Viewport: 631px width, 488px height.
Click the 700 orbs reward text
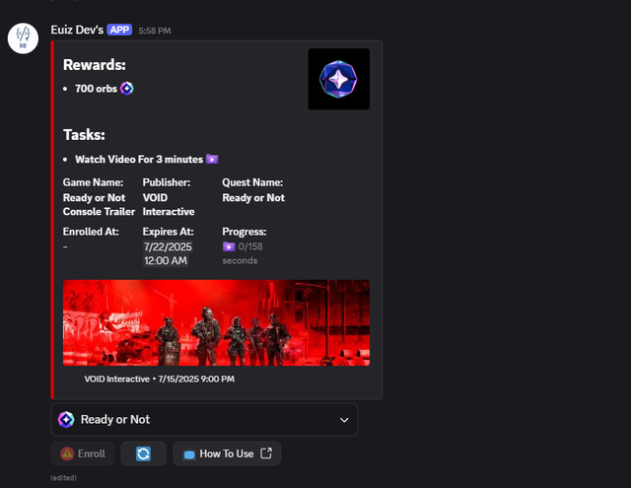(x=96, y=89)
